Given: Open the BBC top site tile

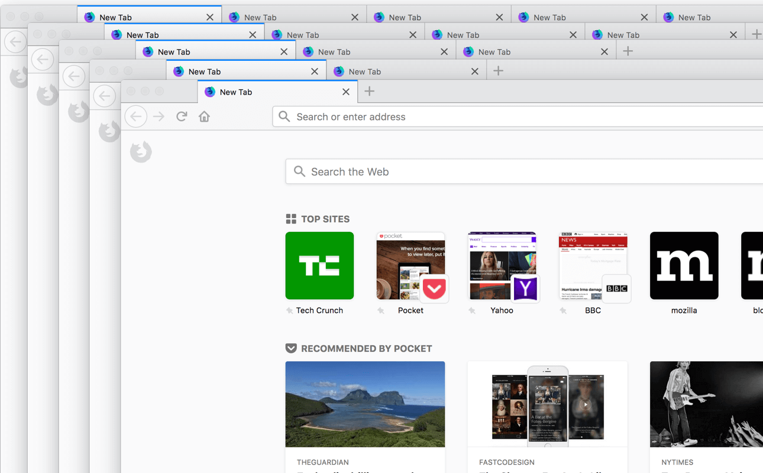Looking at the screenshot, I should (x=593, y=265).
